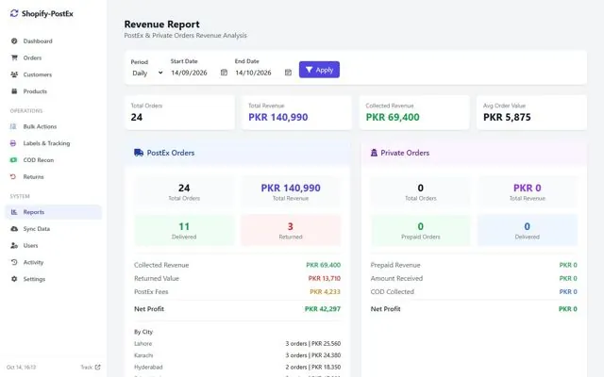Screen dimensions: 604x377
Task: Click the Total Orders 24 summary card
Action: point(179,112)
